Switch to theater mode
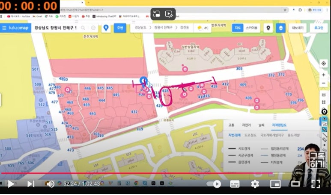 [x=295, y=184]
